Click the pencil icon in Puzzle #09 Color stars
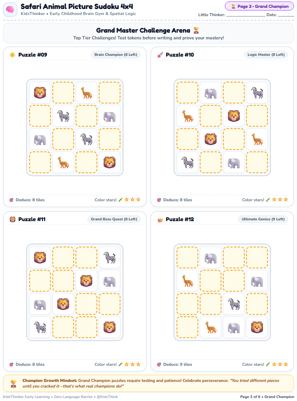Screen dimensions: 297x401 [x=120, y=200]
